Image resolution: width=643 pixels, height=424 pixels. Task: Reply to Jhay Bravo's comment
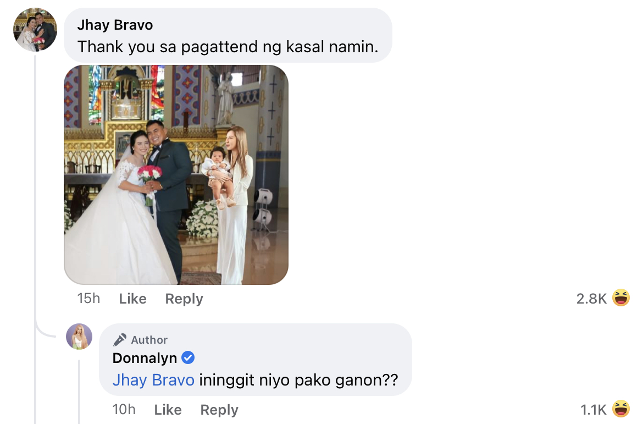click(184, 299)
